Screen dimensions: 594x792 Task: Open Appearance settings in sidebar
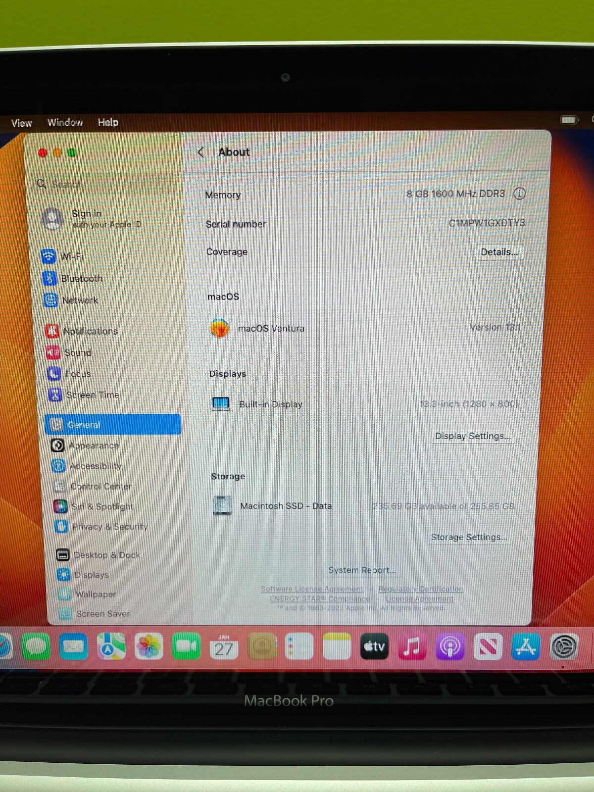click(x=85, y=445)
